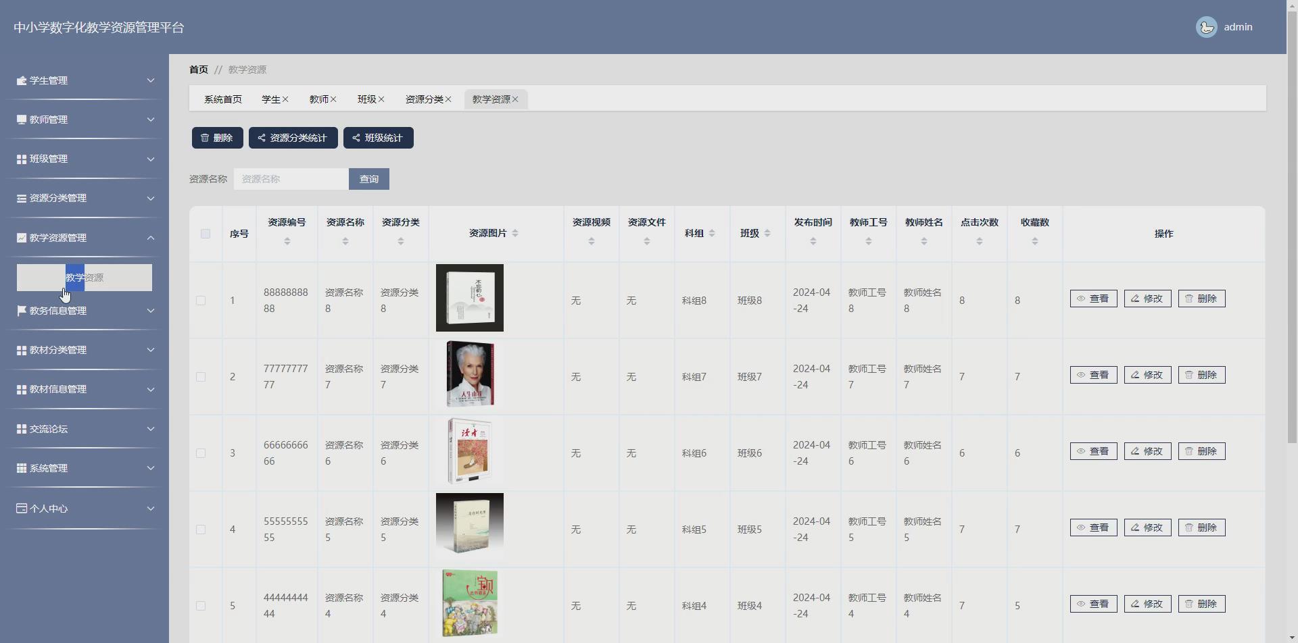
Task: Check the checkbox for row 5
Action: click(201, 606)
